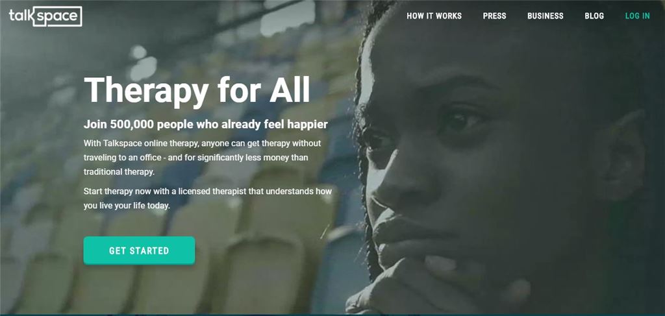Screen dimensions: 665x316
Task: Go to the Press page
Action: (x=494, y=16)
